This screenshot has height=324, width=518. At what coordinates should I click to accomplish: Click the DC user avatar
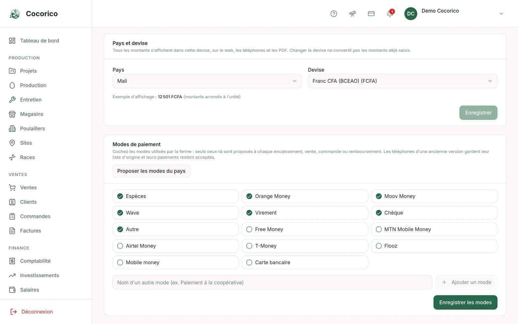click(411, 14)
